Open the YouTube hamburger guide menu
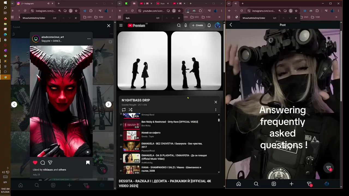The width and height of the screenshot is (349, 196). 121,25
